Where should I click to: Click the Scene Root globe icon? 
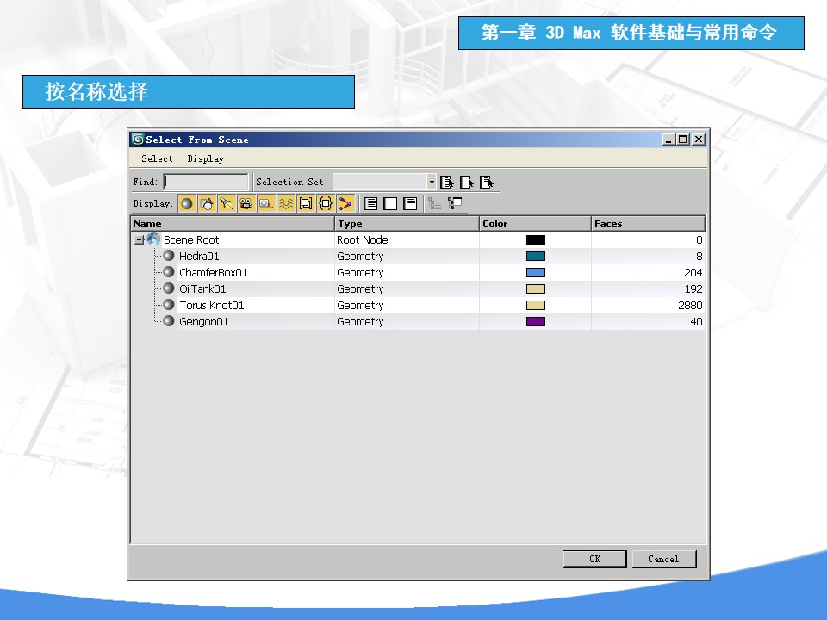click(153, 239)
